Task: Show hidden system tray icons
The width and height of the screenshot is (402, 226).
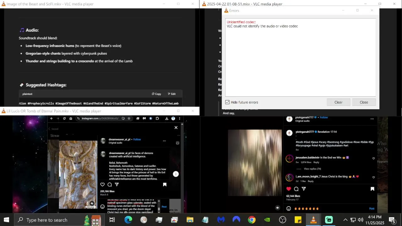Action: pos(345,220)
